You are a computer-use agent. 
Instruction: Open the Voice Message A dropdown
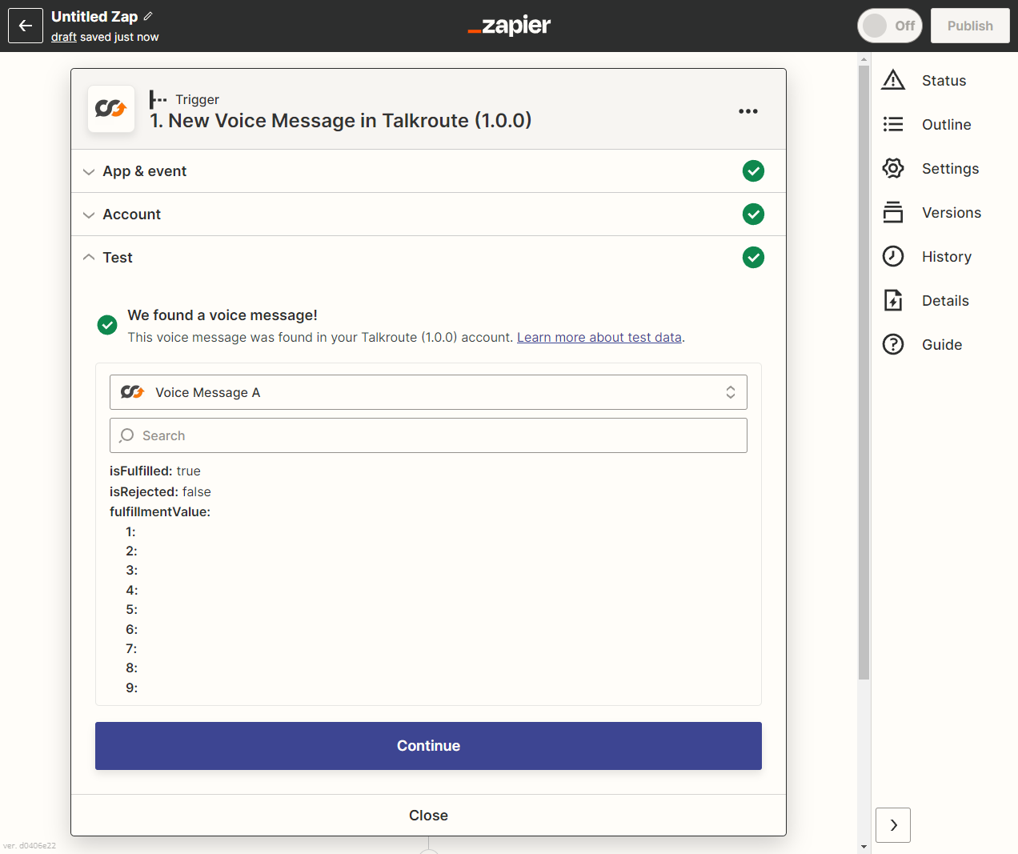coord(428,392)
